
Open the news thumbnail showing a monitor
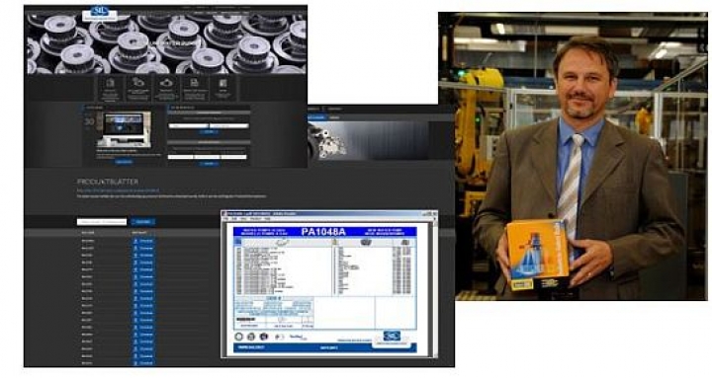tap(124, 128)
